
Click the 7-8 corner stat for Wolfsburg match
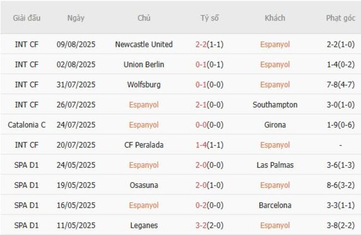tap(333, 85)
